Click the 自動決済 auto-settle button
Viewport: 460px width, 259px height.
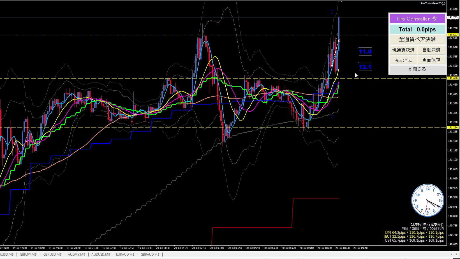(431, 50)
